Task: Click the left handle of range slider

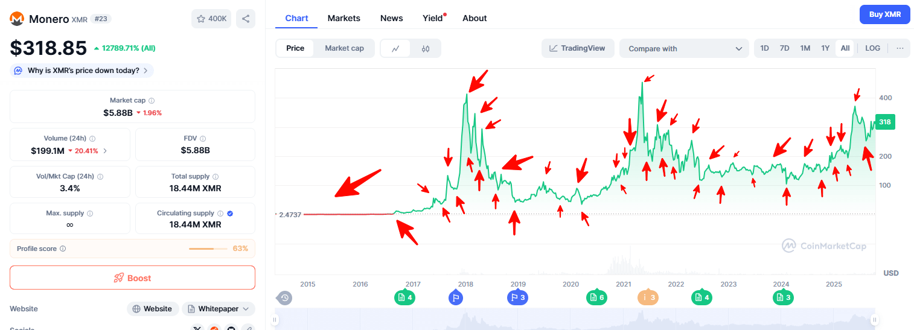Action: tap(275, 319)
